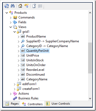Expand the Discontinued field node
Screen dimensions: 96x111
[x=18, y=75]
